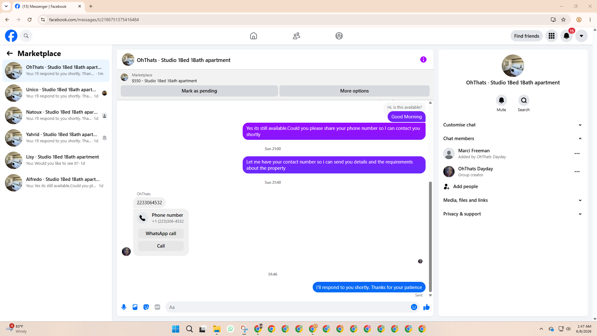Open notifications bell with 15 badge
The height and width of the screenshot is (336, 597).
(567, 36)
